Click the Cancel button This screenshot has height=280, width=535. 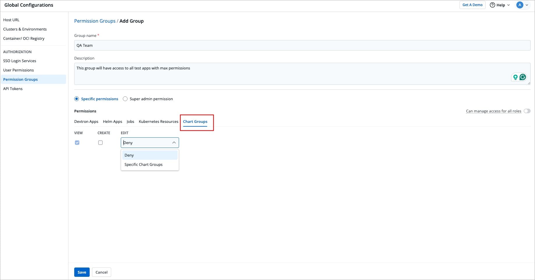[x=101, y=272]
